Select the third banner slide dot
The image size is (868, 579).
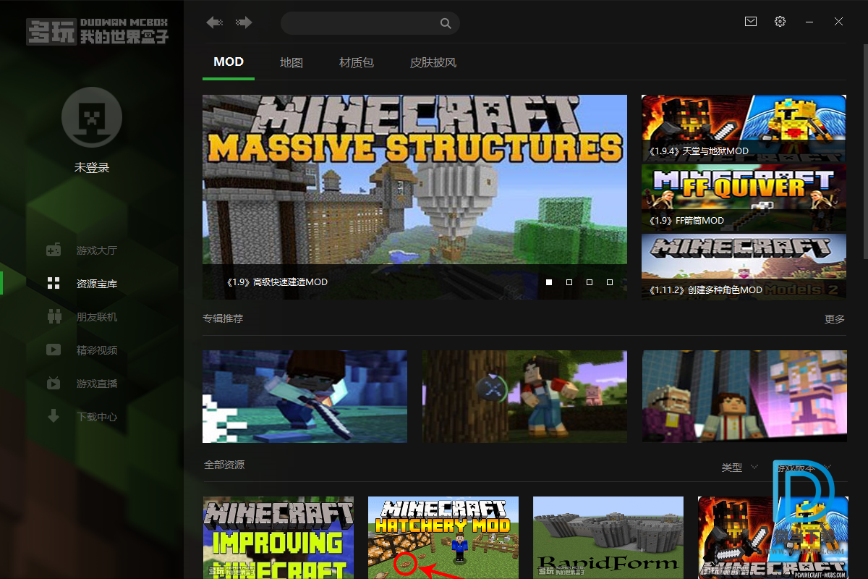[x=590, y=282]
